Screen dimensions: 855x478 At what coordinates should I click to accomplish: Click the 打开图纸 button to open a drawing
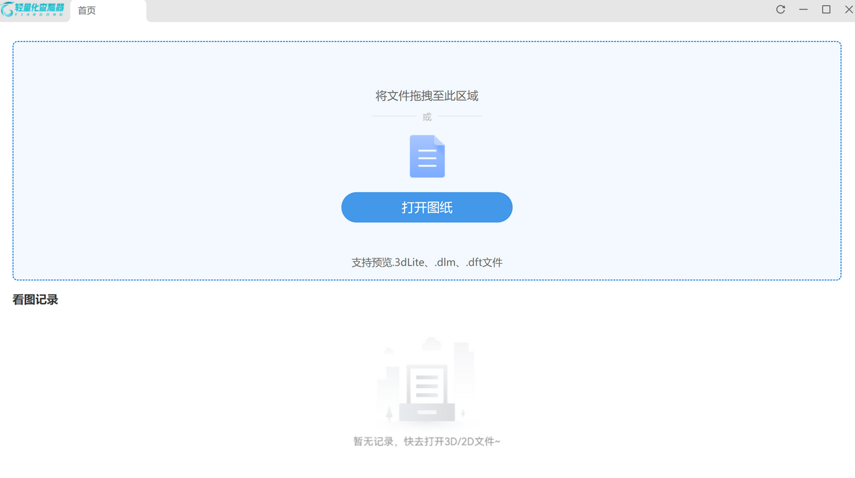[427, 207]
